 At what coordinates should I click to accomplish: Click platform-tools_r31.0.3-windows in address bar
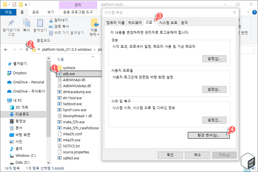(67, 50)
